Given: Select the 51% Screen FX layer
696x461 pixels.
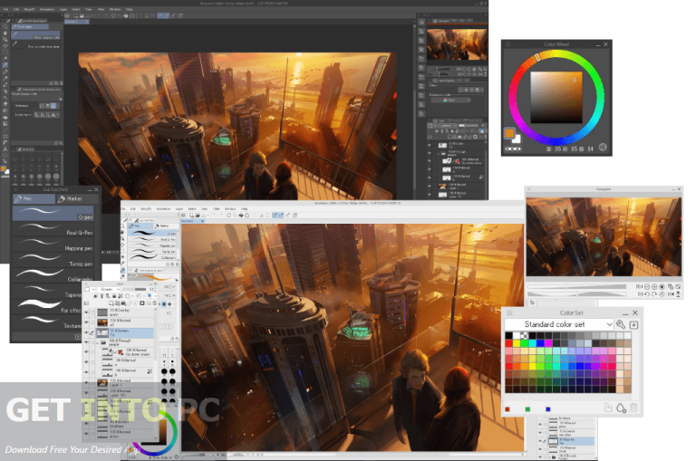Looking at the screenshot, I should click(125, 332).
